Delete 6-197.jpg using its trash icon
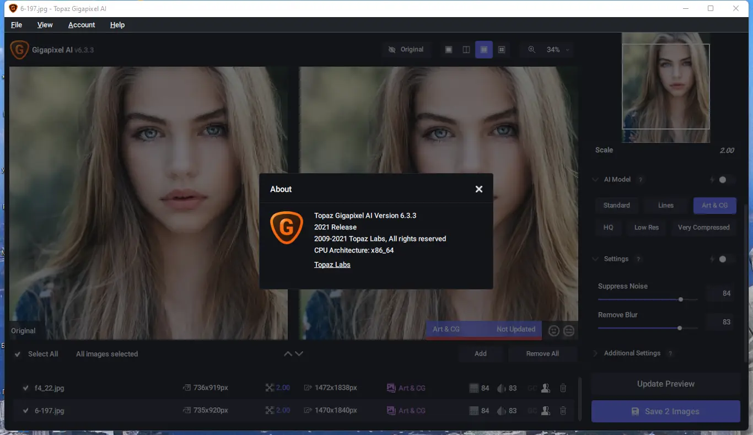 (x=563, y=411)
